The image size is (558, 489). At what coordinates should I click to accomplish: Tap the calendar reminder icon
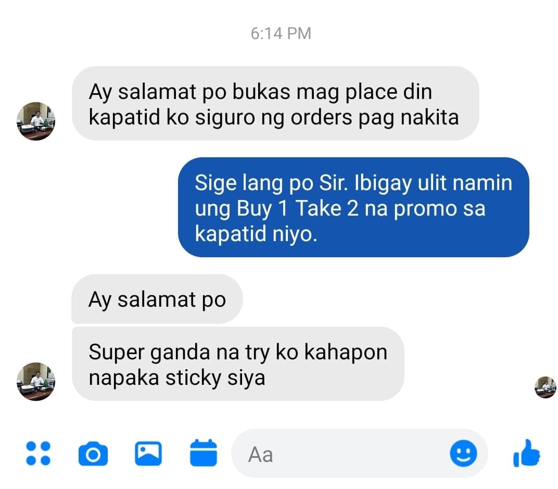(x=203, y=453)
